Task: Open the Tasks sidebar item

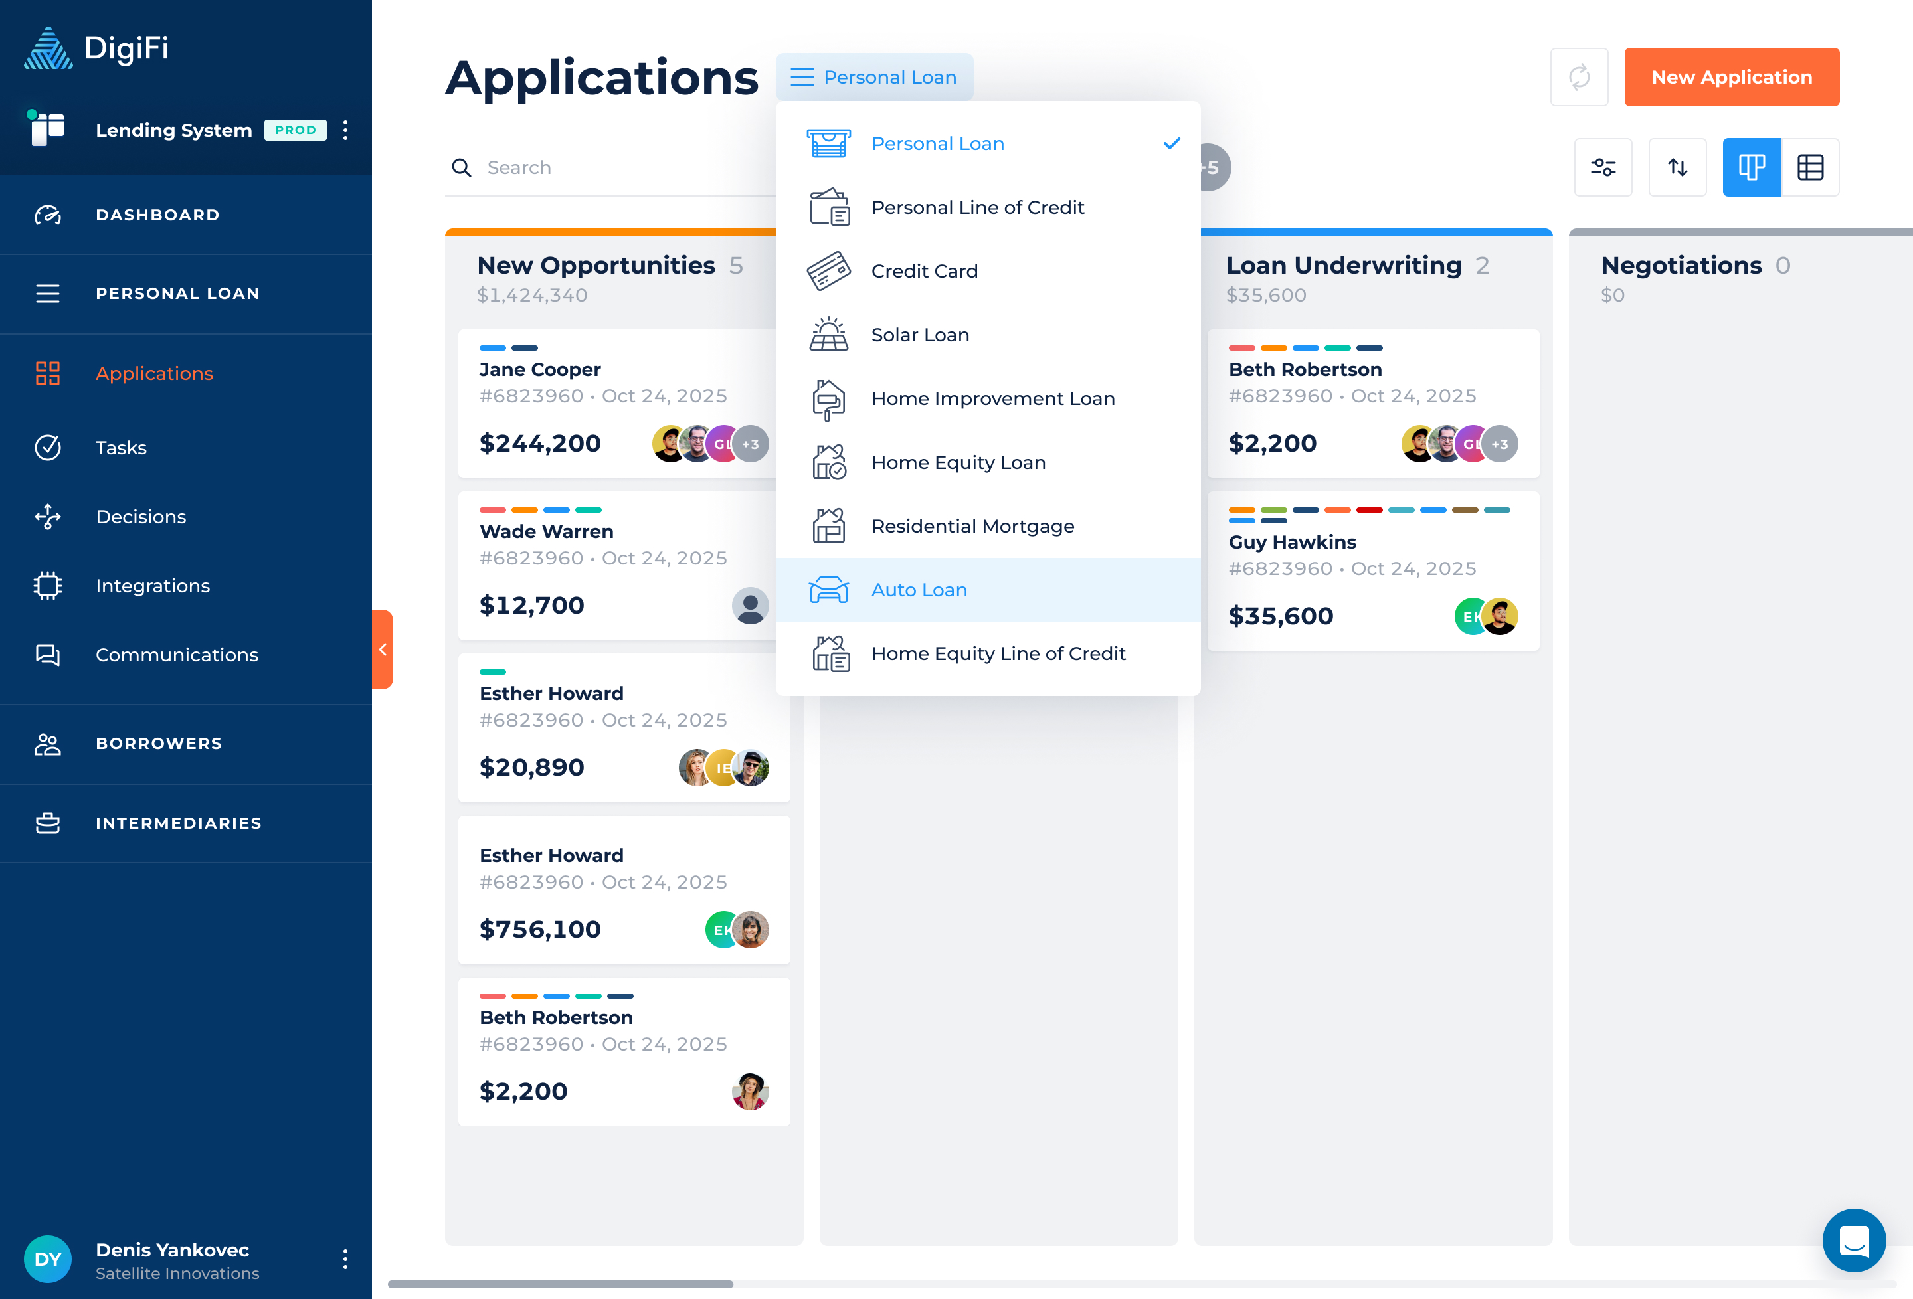Action: (x=121, y=448)
